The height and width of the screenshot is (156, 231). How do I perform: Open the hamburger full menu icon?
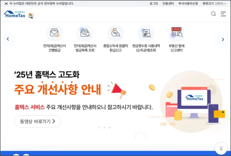[x=223, y=14]
